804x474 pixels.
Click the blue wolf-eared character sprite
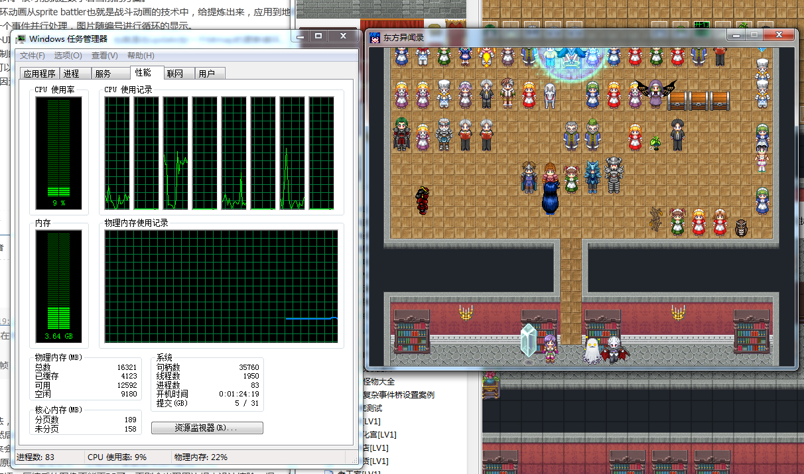coord(592,176)
